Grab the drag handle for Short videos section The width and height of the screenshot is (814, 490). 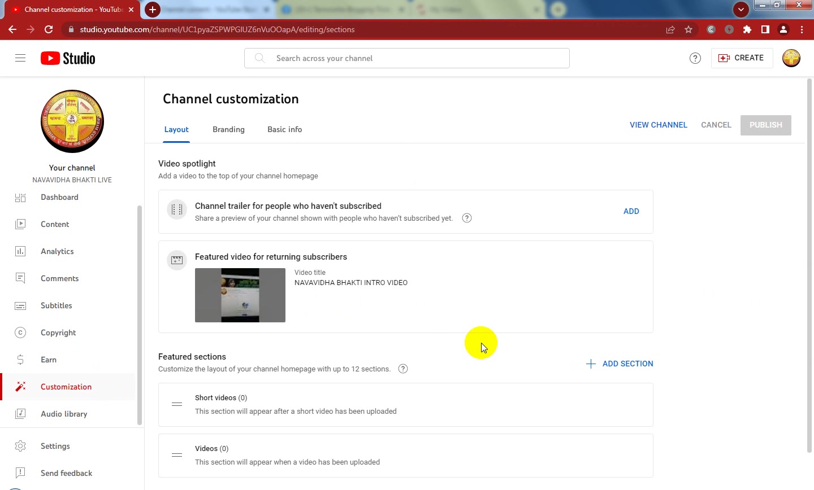click(x=177, y=404)
